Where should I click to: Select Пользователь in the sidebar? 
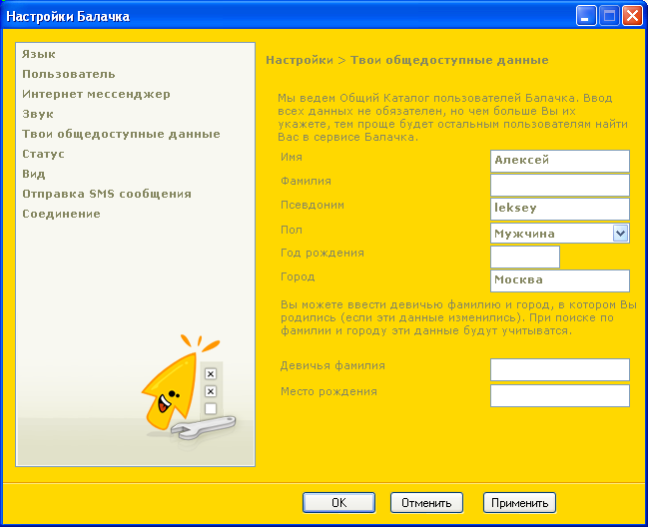tap(68, 74)
